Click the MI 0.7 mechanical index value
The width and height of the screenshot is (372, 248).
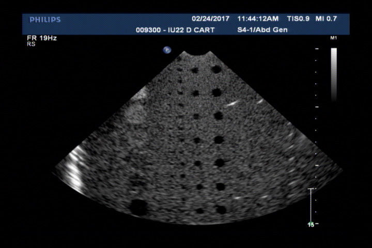tap(326, 19)
